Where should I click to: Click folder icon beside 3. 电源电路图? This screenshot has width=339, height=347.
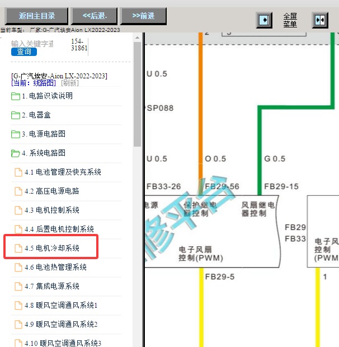click(16, 134)
